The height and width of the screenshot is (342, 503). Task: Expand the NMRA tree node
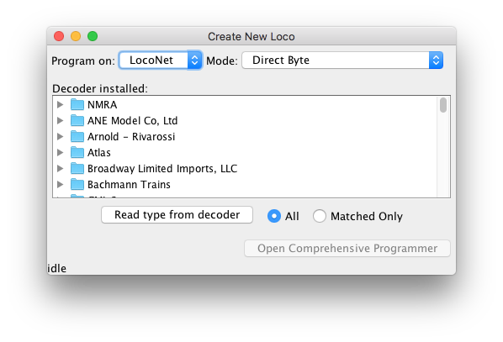pos(60,104)
